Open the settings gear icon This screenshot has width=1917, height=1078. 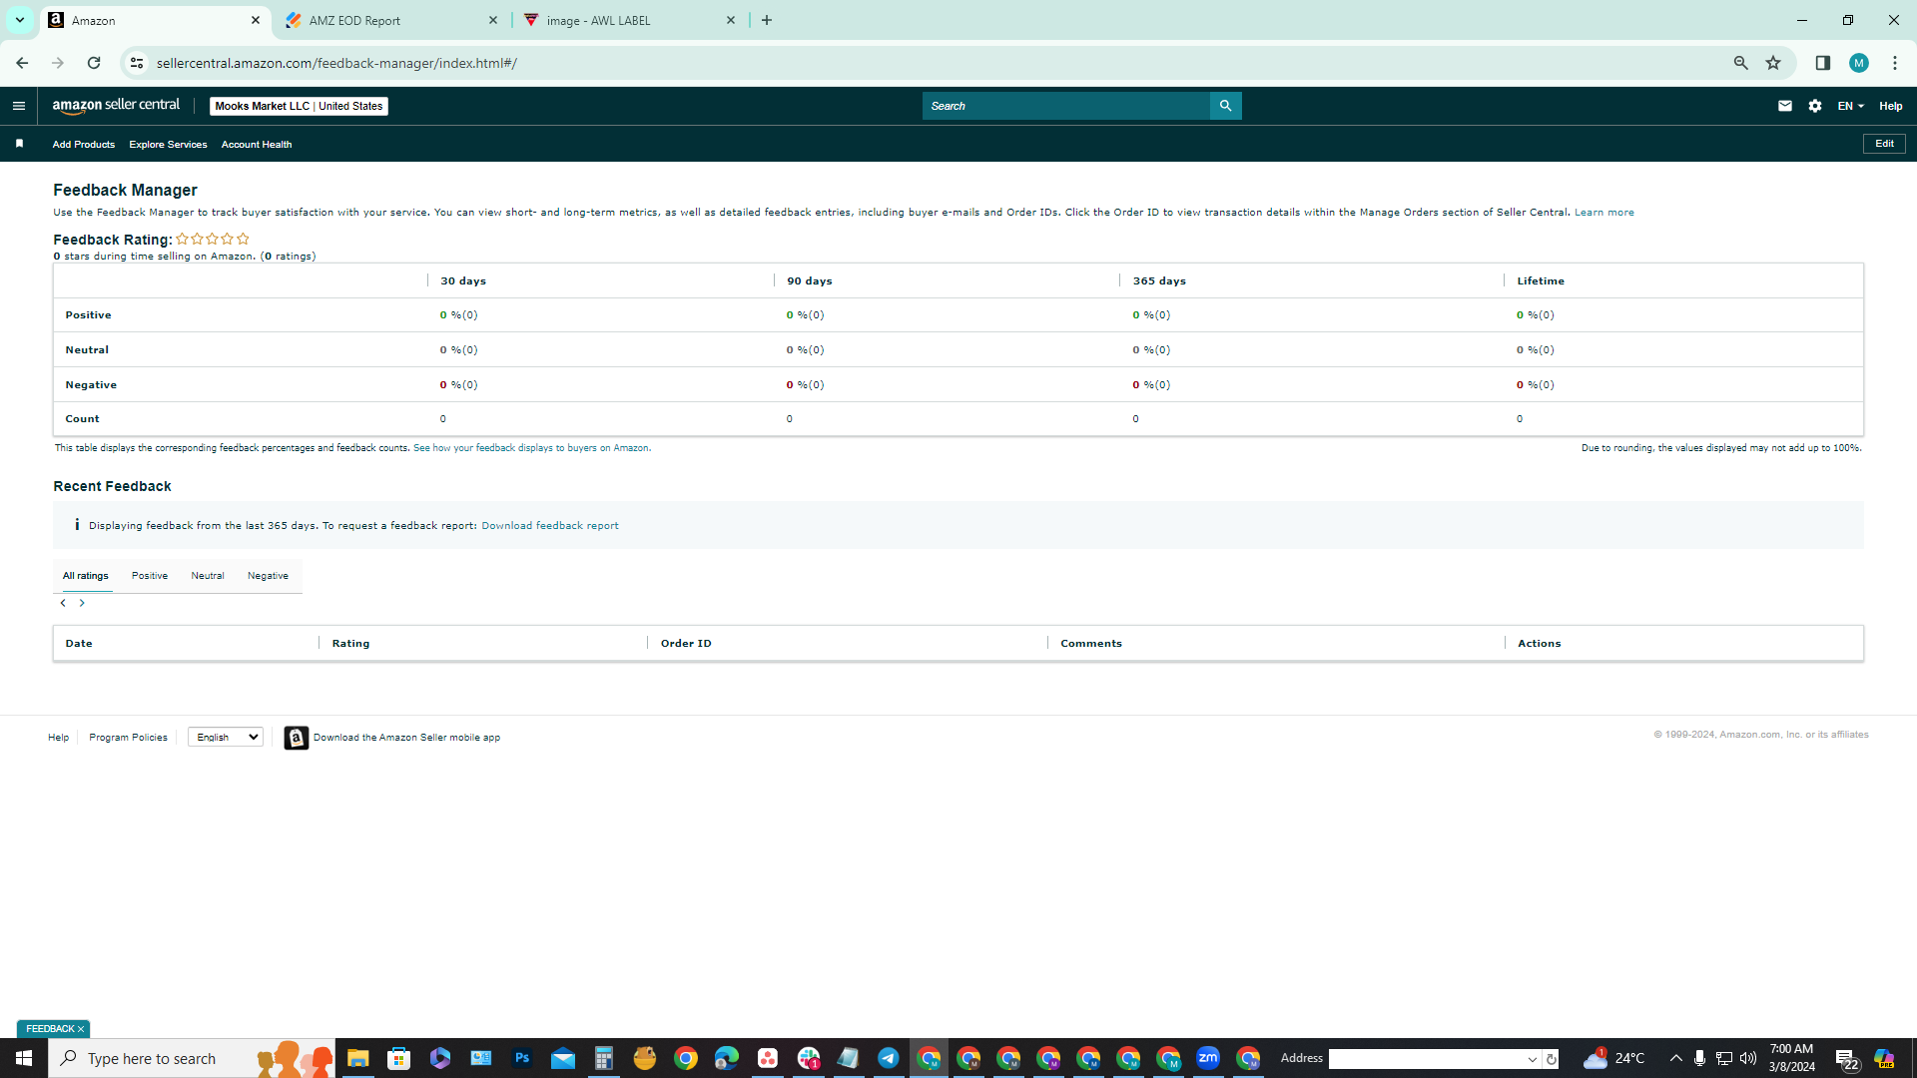(1815, 106)
